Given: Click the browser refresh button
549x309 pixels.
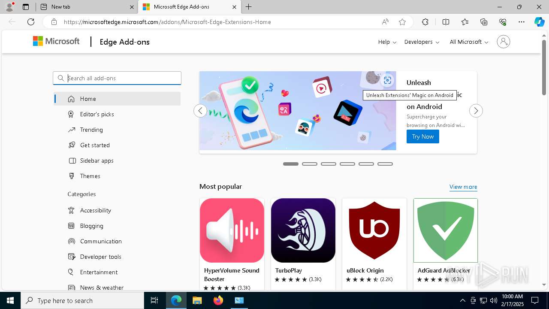Looking at the screenshot, I should pyautogui.click(x=31, y=22).
